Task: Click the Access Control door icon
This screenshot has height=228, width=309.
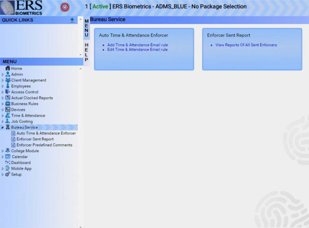Action: coord(8,92)
